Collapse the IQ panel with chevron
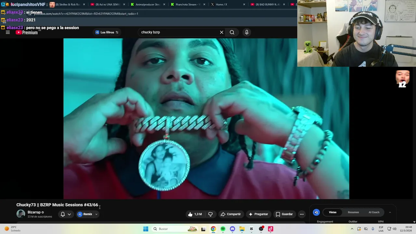Screen dimensions: 416x234 (390, 212)
